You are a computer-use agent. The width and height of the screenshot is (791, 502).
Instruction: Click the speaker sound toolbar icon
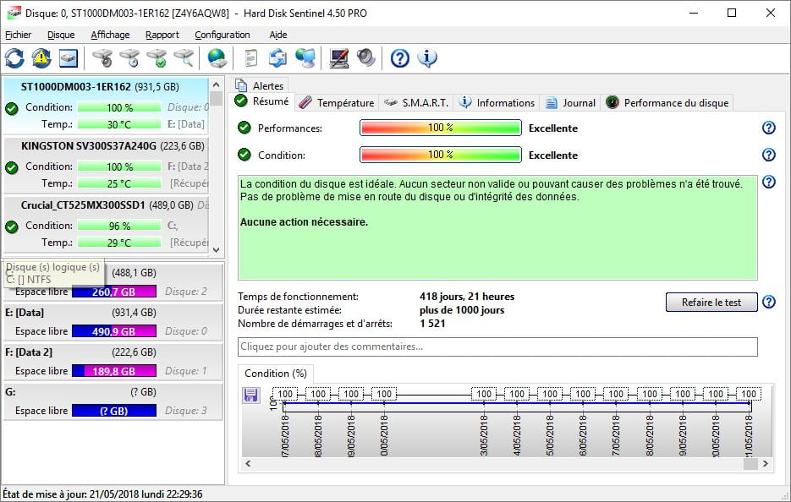point(366,58)
